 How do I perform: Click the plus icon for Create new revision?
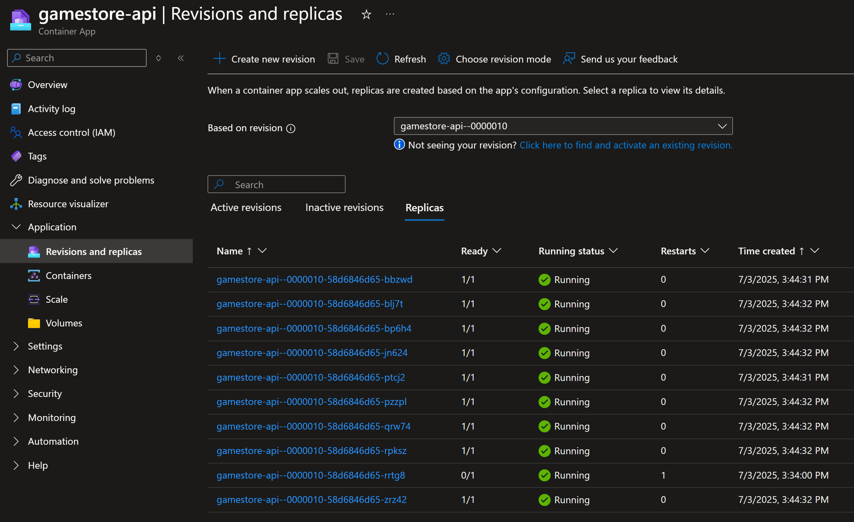click(220, 59)
